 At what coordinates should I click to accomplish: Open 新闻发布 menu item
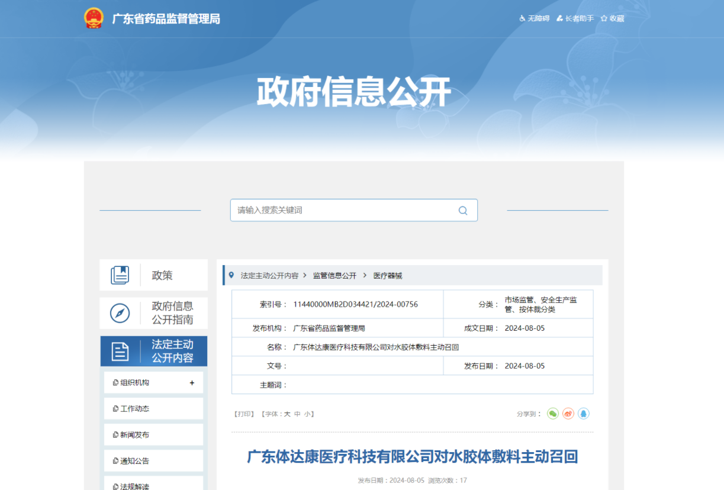point(153,435)
